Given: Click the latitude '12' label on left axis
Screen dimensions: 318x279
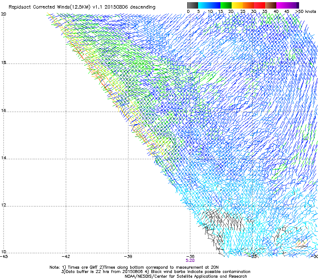Looking at the screenshot, I should click(3, 205).
